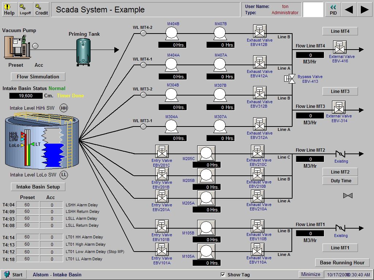Open Intake Basin Setup
The image size is (374, 280).
[38, 187]
